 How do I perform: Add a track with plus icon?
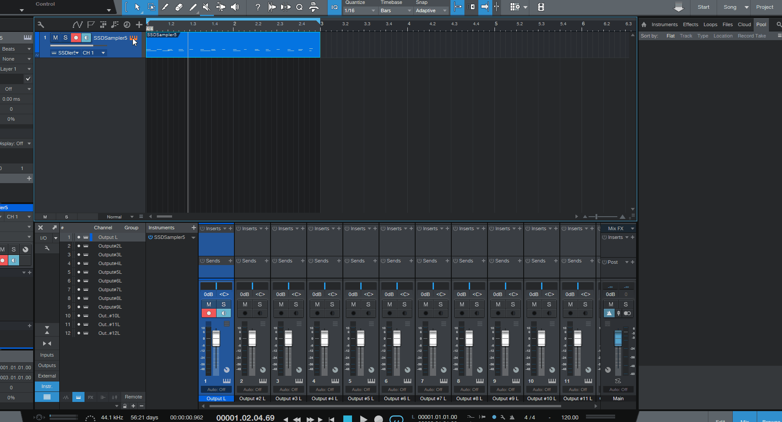139,24
